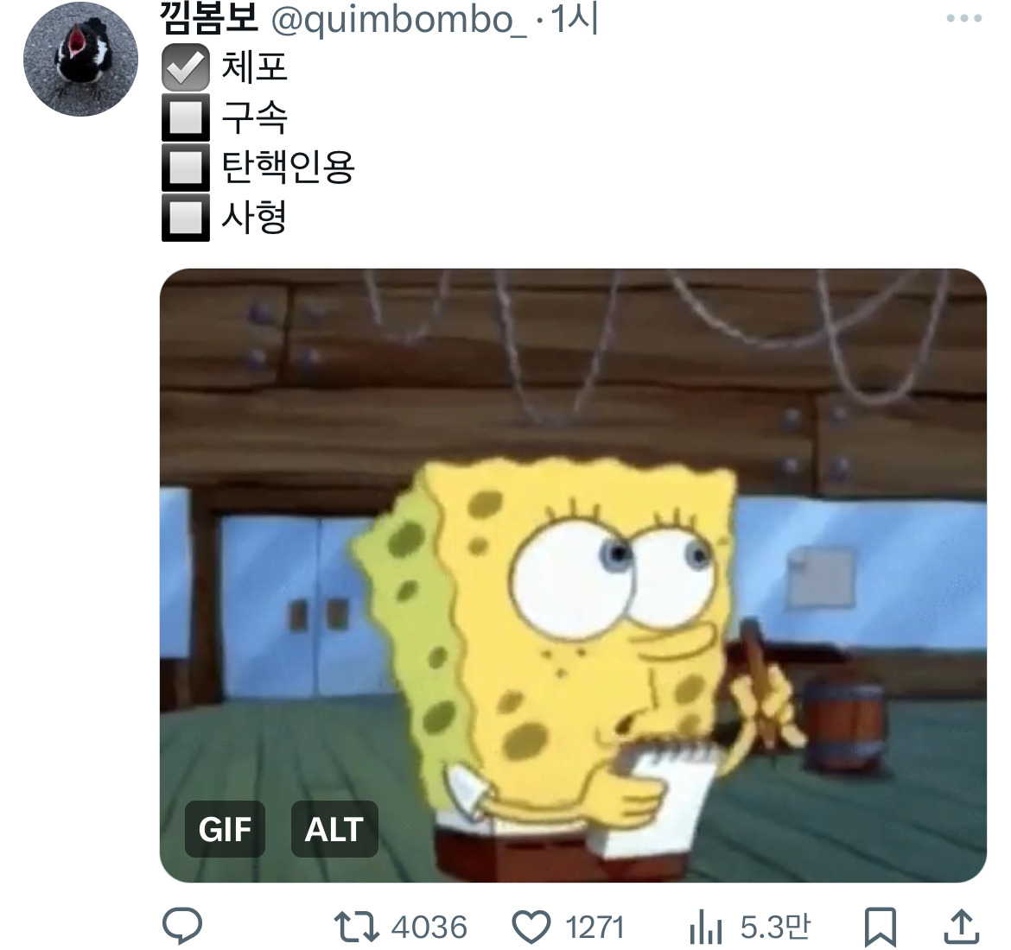Open the three-dot more options menu
The image size is (1011, 950).
pyautogui.click(x=964, y=18)
